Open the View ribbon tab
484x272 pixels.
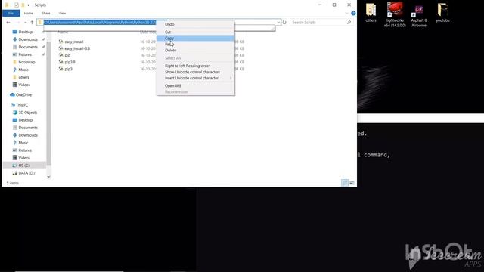coord(62,14)
